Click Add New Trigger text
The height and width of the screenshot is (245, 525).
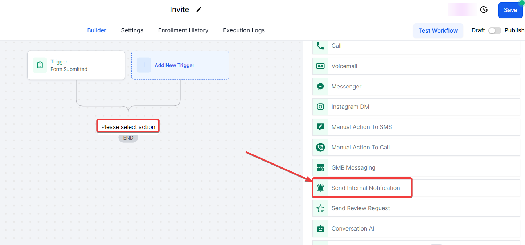pyautogui.click(x=175, y=65)
